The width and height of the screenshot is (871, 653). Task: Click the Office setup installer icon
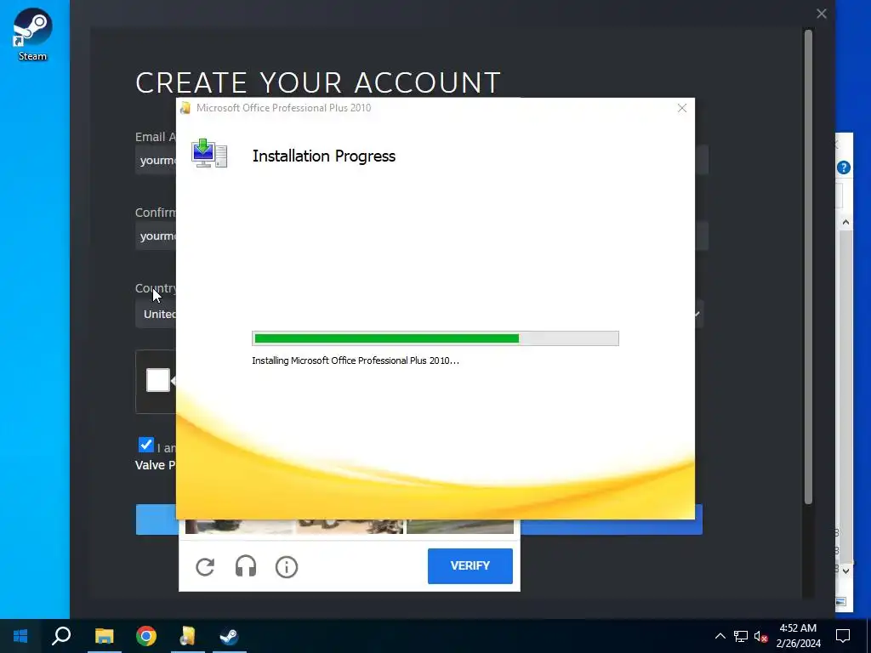tap(209, 154)
